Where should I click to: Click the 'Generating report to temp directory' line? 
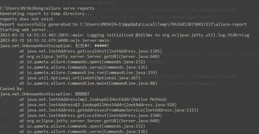pos(46,14)
